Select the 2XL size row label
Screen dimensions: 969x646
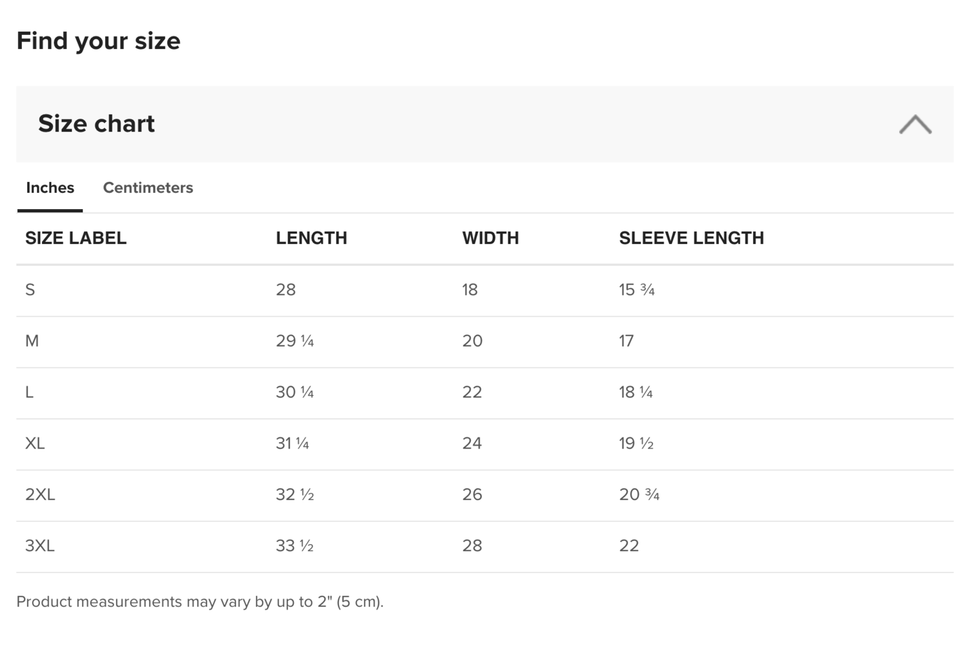pyautogui.click(x=40, y=494)
